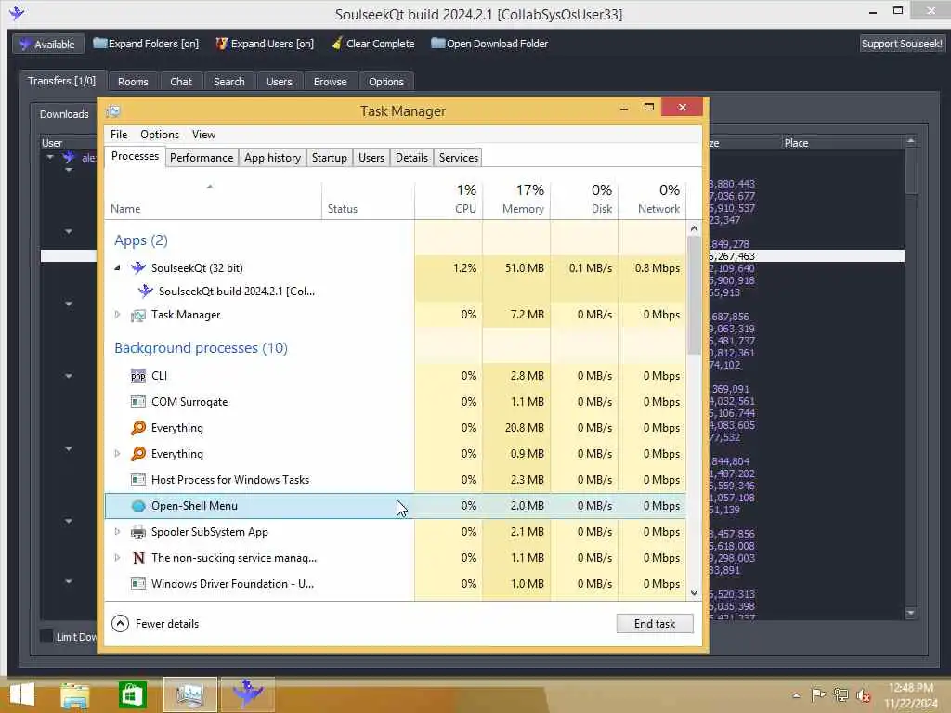This screenshot has height=713, width=951.
Task: Click Soulseek Available status button
Action: (x=47, y=44)
